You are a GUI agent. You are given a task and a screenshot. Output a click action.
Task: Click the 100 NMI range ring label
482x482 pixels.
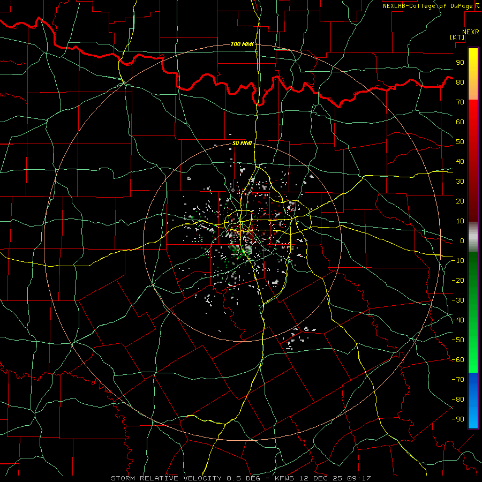242,44
